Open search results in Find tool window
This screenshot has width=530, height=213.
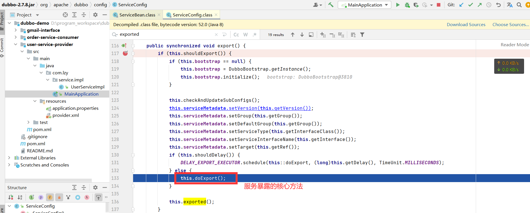pos(311,35)
